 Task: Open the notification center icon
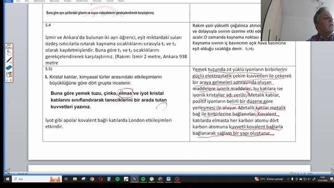click(x=331, y=179)
